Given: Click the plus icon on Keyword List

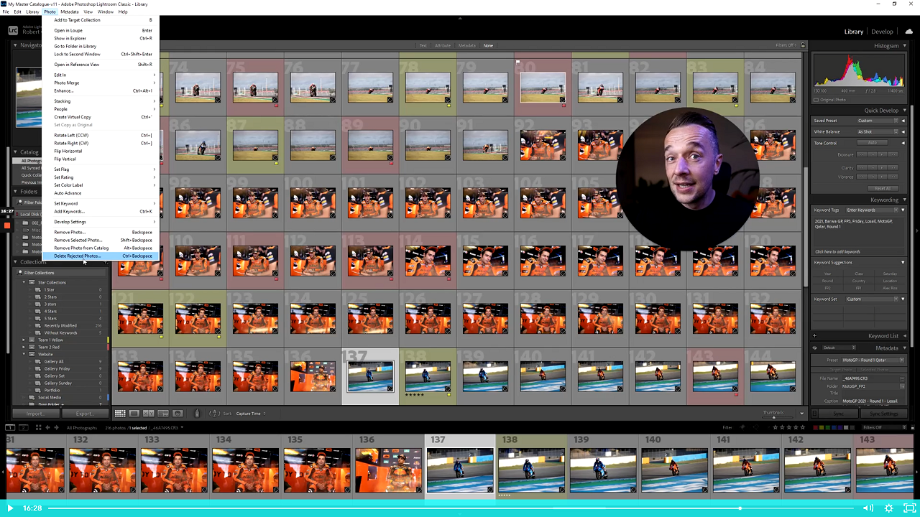Looking at the screenshot, I should pyautogui.click(x=815, y=336).
